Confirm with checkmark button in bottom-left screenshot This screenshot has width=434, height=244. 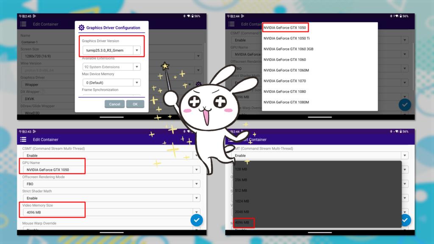pos(197,220)
